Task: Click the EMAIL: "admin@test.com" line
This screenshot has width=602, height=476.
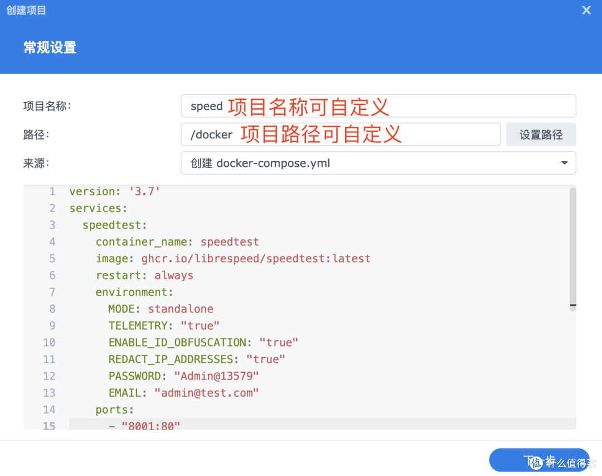Action: pos(183,393)
